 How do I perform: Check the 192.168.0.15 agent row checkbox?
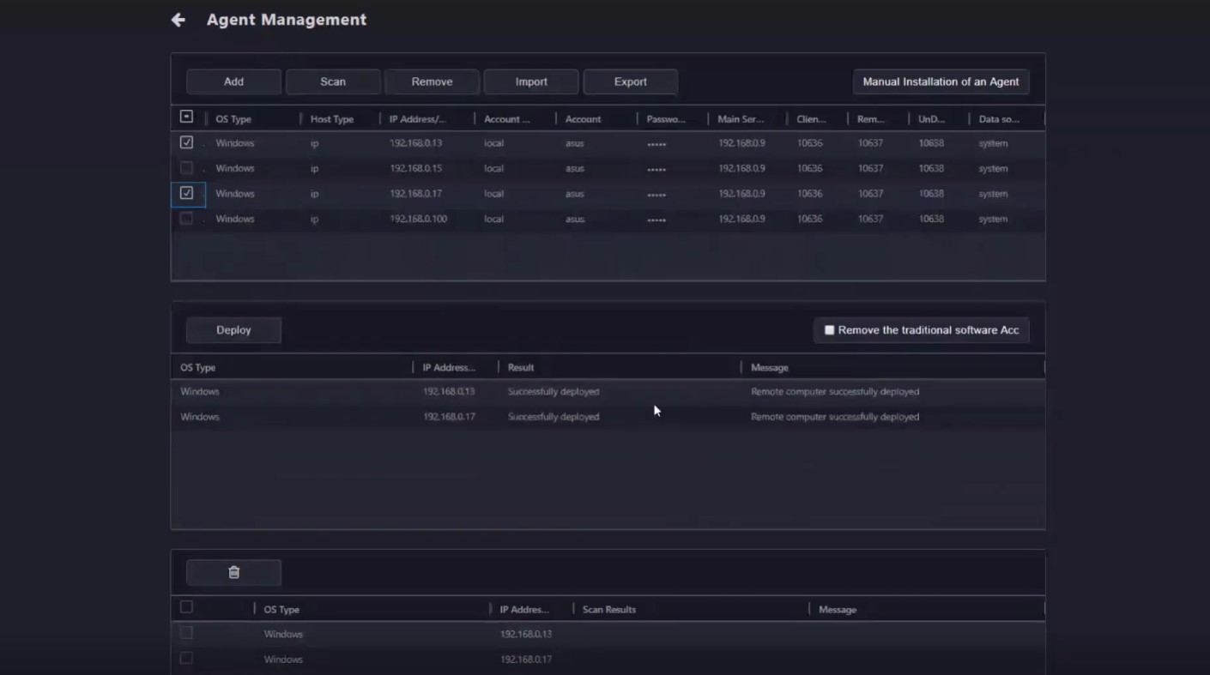(186, 168)
